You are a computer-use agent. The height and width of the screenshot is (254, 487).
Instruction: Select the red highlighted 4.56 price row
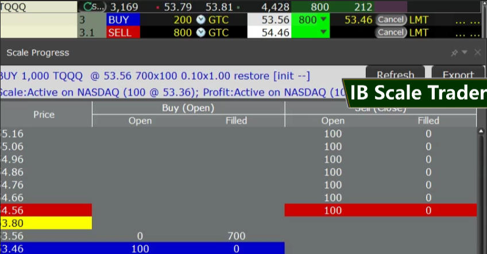[x=46, y=210]
